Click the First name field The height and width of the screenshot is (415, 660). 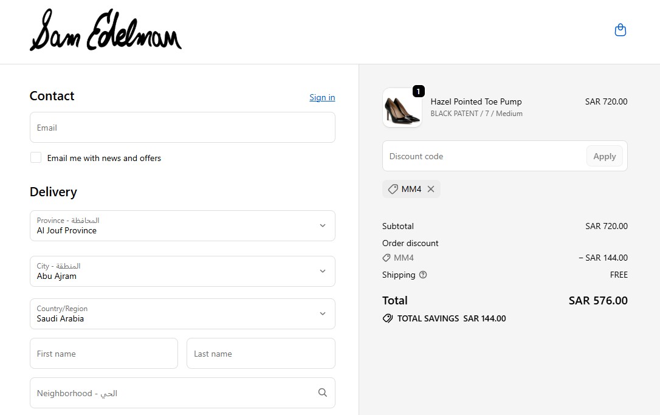pos(103,353)
